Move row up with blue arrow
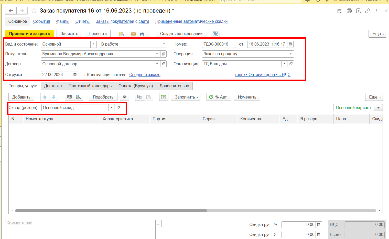Viewport: 389px width, 239px height. [x=45, y=97]
